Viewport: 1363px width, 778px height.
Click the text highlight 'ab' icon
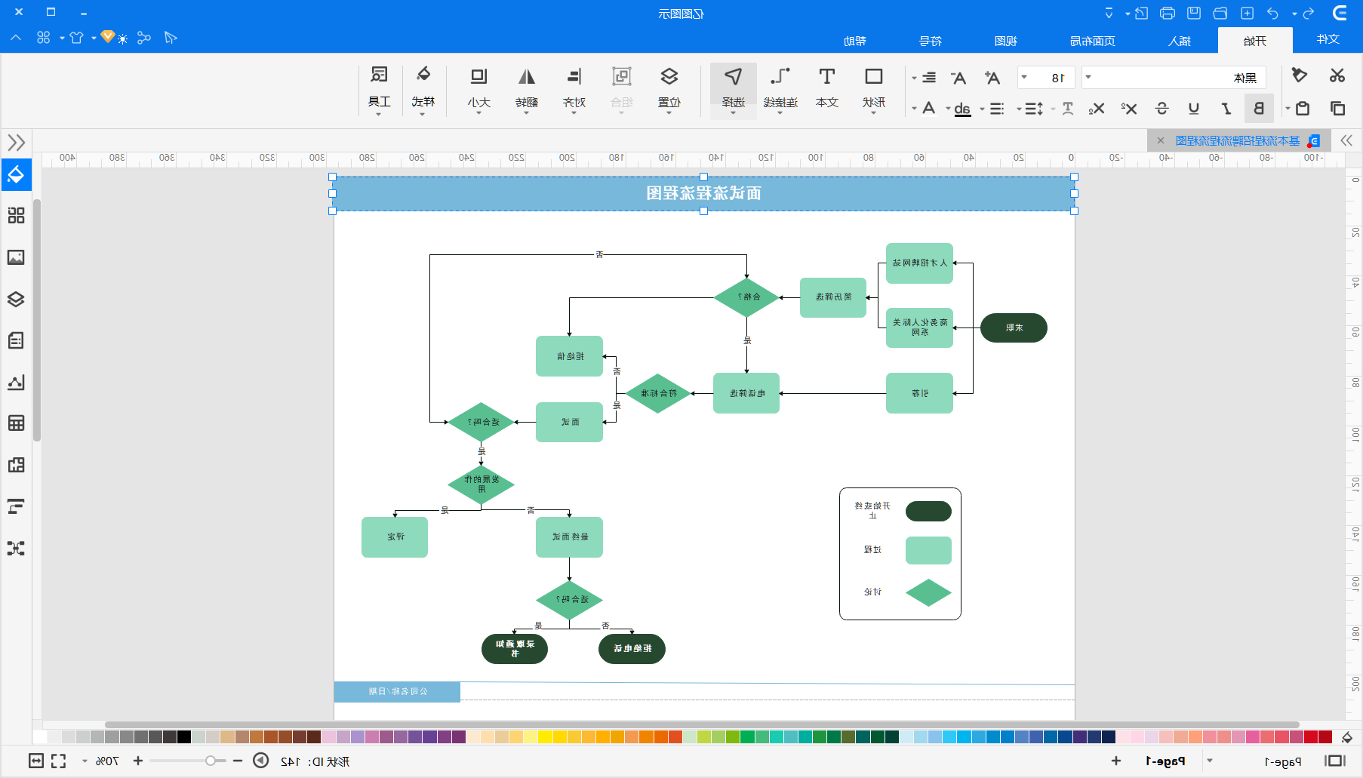pos(962,109)
